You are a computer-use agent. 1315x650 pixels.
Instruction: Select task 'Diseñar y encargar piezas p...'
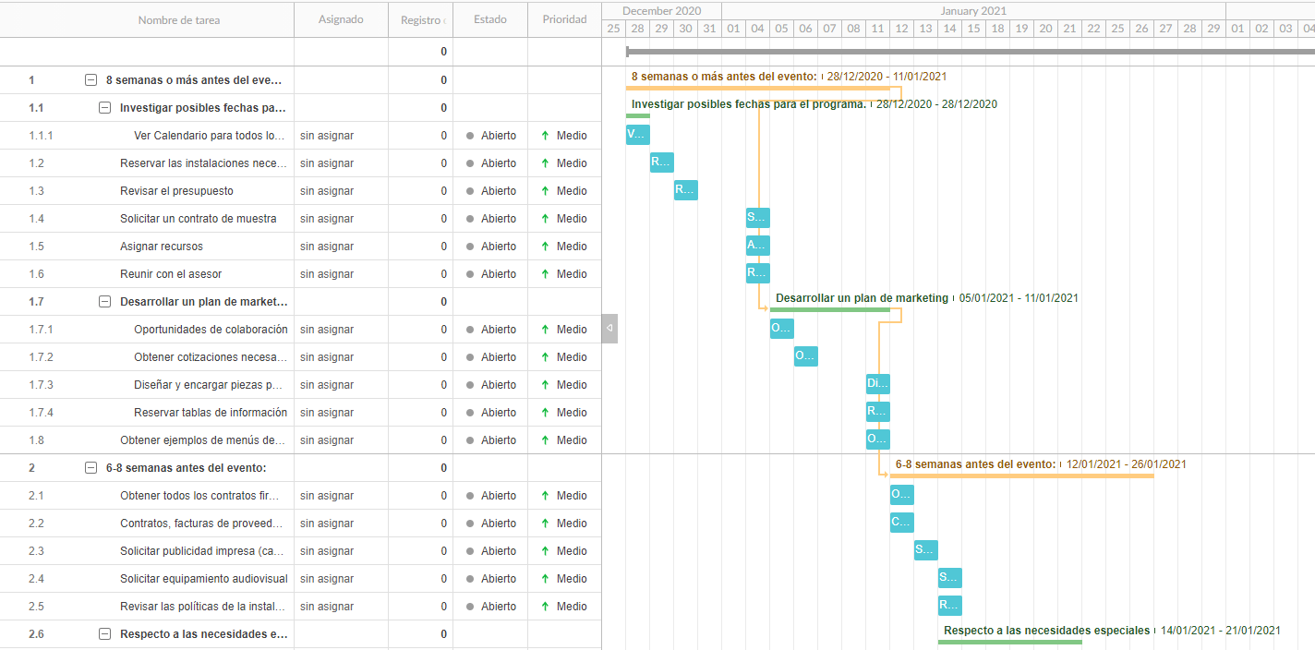[x=209, y=385]
